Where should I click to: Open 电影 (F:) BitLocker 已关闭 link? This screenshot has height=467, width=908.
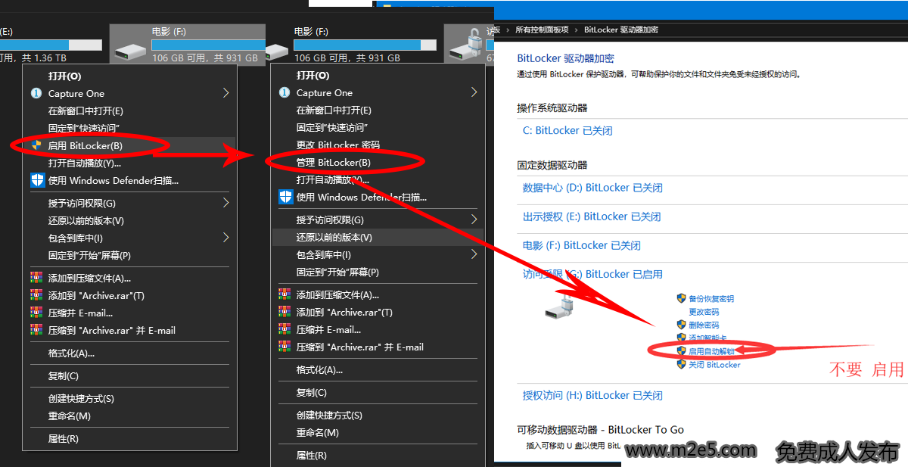(x=582, y=245)
